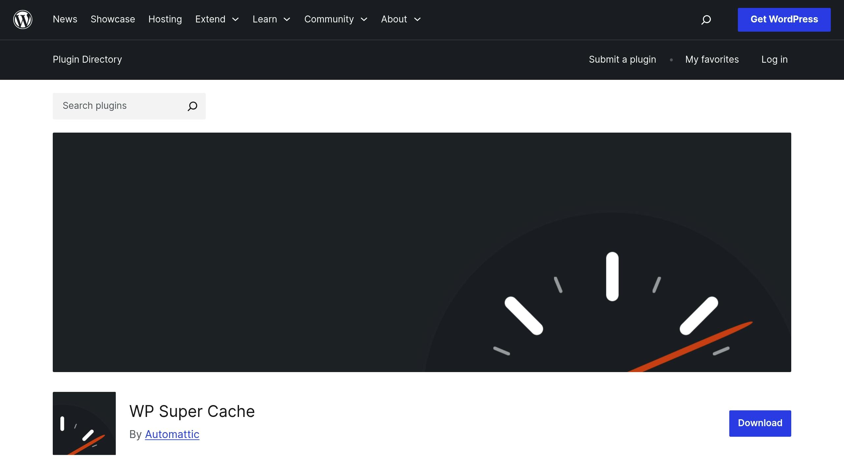Screen dimensions: 844x475
Task: Open the About menu item
Action: (394, 19)
